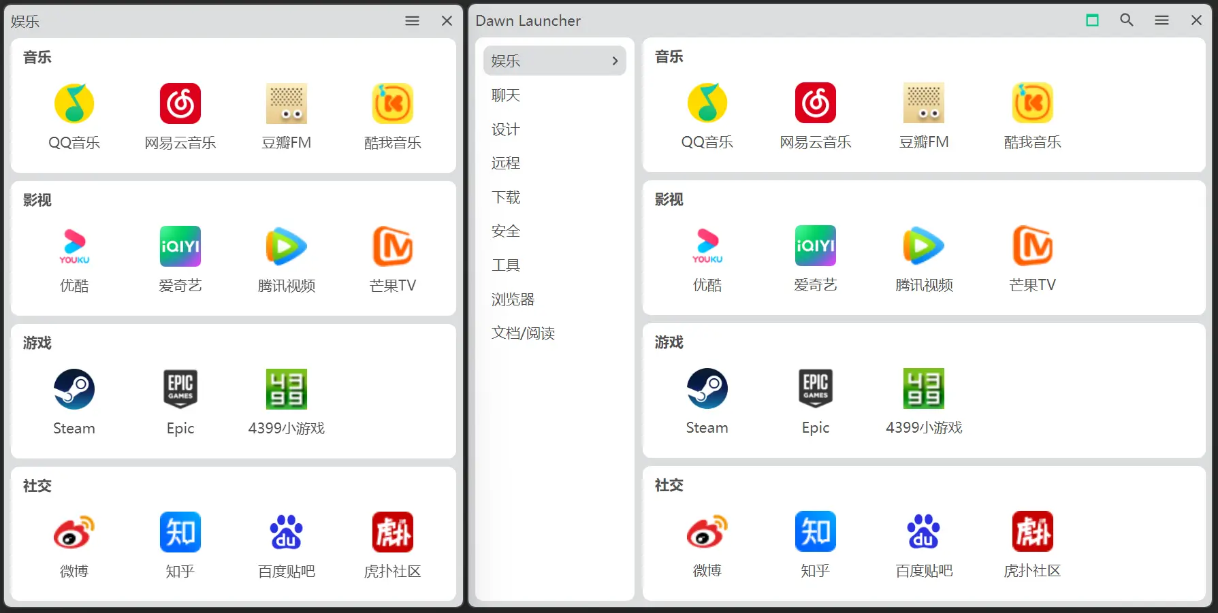The width and height of the screenshot is (1218, 613).
Task: Launch Epic in the 娱乐 window
Action: (x=180, y=401)
